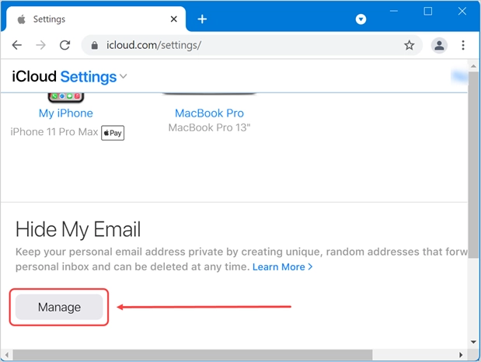The width and height of the screenshot is (481, 362).
Task: Click the My iPhone device thumbnail
Action: (66, 97)
